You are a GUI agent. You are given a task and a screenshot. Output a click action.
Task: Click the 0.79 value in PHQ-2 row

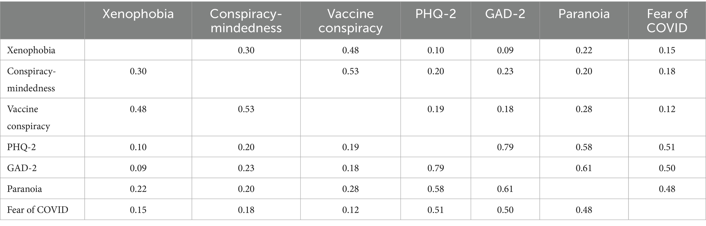tap(505, 147)
